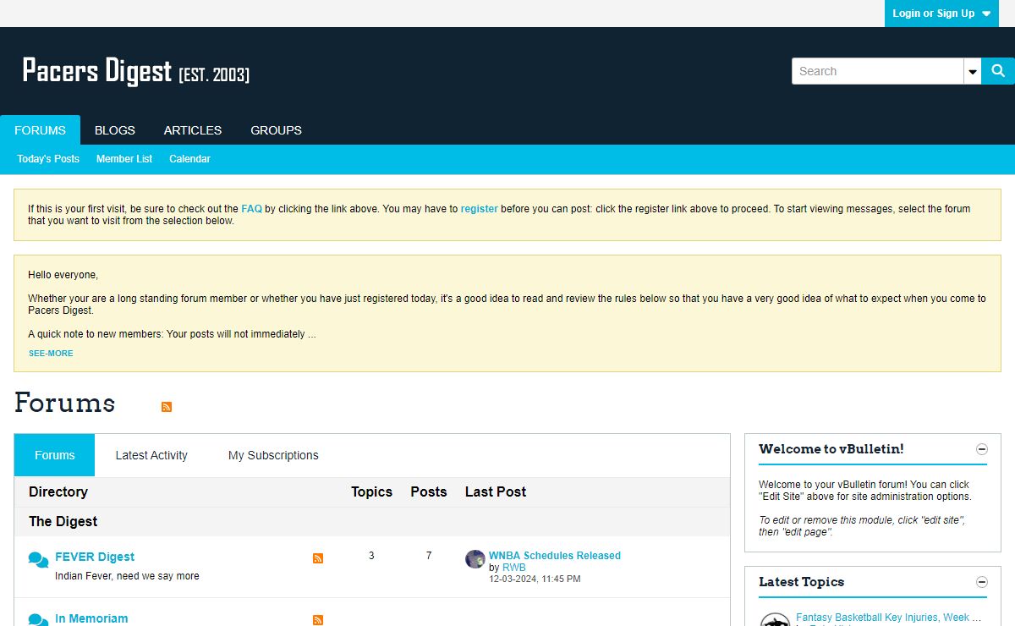The image size is (1015, 626).
Task: Select the Forums tab in directory
Action: [x=55, y=455]
